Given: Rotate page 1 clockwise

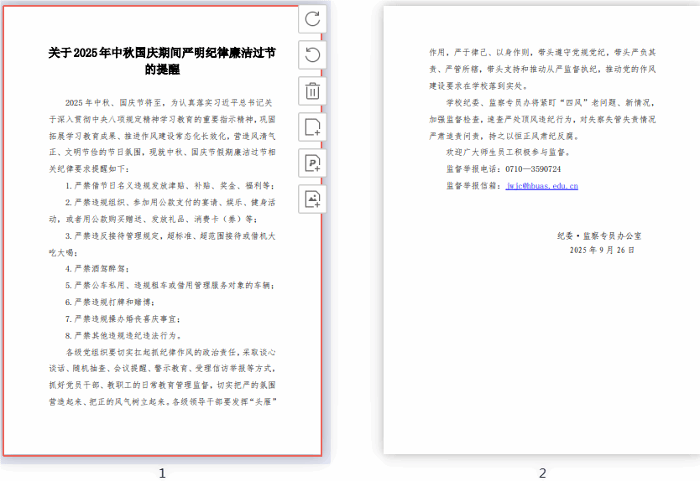Looking at the screenshot, I should point(312,18).
